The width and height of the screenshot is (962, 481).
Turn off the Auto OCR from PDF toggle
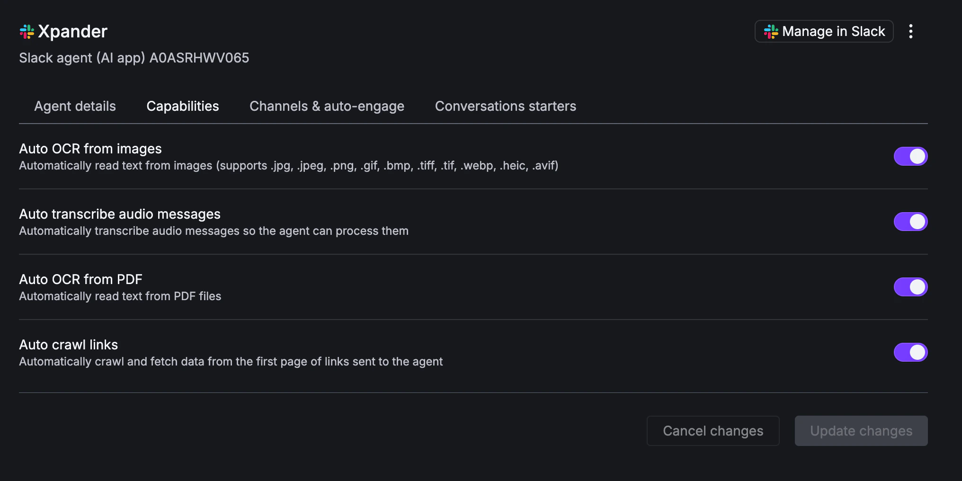(910, 286)
